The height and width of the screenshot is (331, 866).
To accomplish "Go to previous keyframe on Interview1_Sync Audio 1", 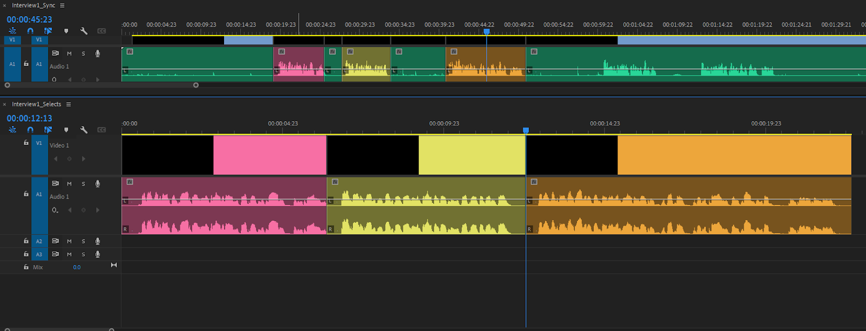I will [70, 80].
